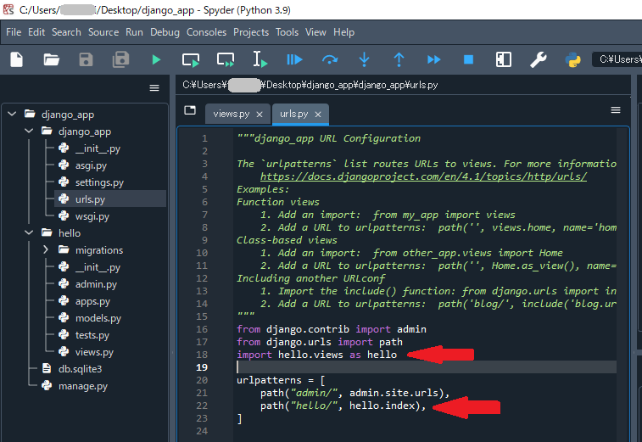Select db.sqlite3 in project tree
This screenshot has width=642, height=442.
coord(80,369)
